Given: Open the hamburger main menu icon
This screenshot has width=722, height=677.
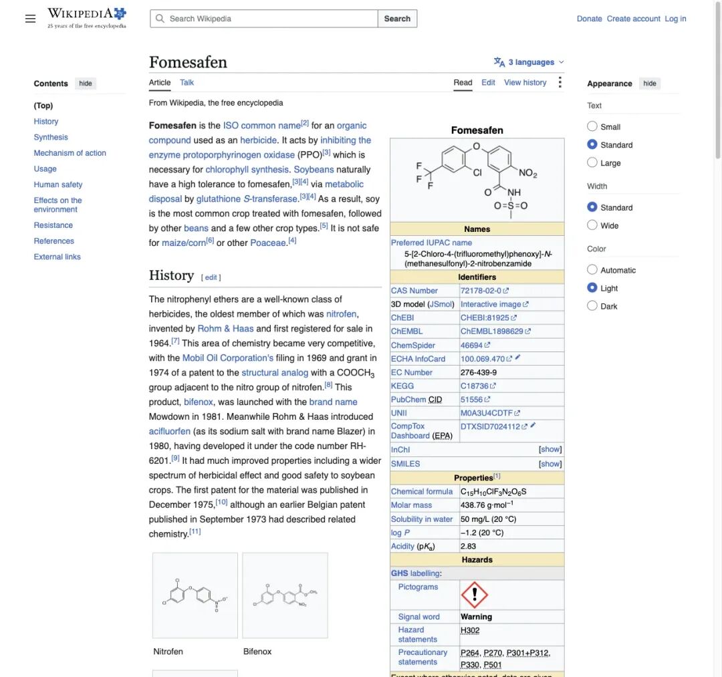Looking at the screenshot, I should click(30, 19).
